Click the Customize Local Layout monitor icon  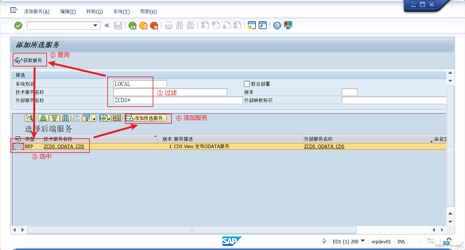[288, 26]
